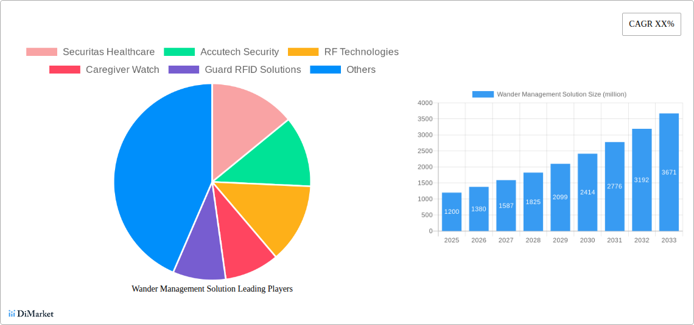
Task: Click the 2029 bar showing 2099
Action: [560, 197]
